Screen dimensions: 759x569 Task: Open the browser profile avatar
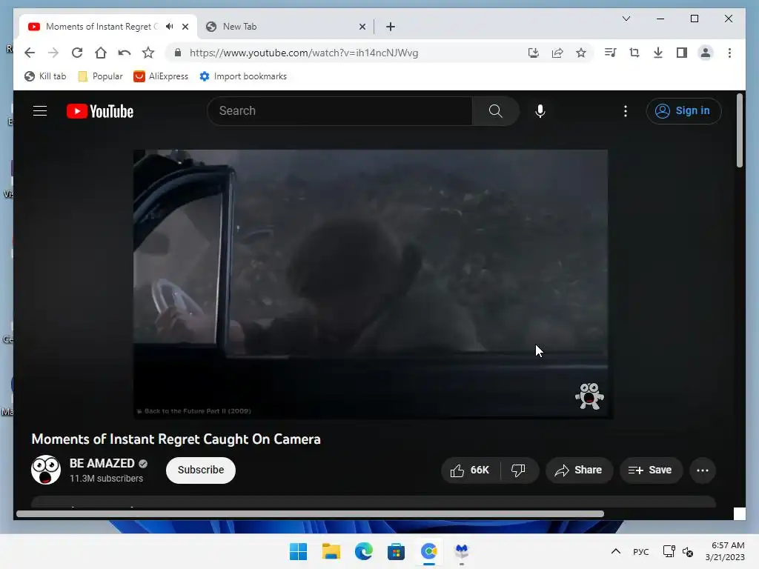[706, 53]
